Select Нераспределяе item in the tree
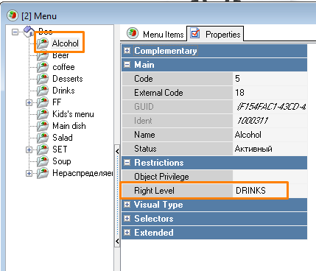The height and width of the screenshot is (271, 316). point(82,173)
